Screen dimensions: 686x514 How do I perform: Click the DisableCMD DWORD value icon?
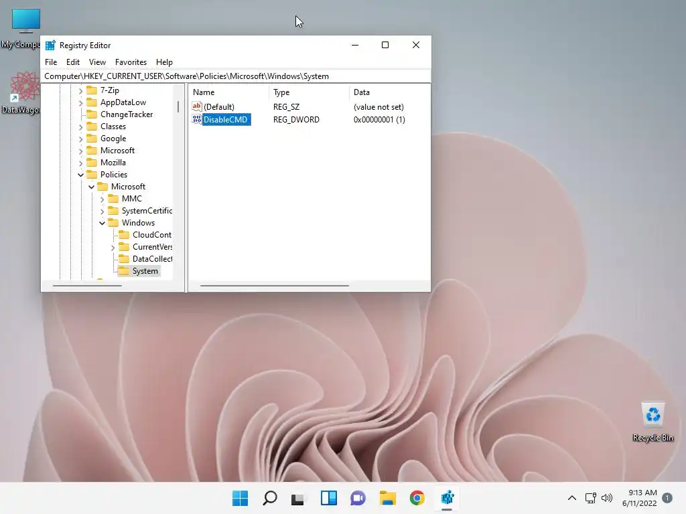pyautogui.click(x=197, y=119)
